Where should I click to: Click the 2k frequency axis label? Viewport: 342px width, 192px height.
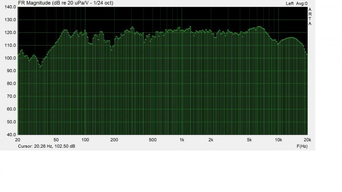tap(211, 140)
